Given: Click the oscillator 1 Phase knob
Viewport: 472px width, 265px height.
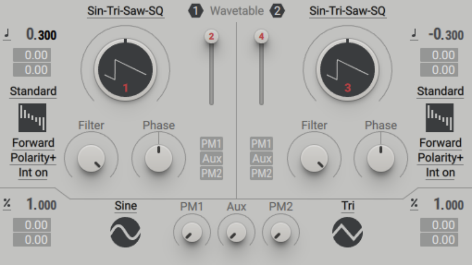Looking at the screenshot, I should pos(159,158).
